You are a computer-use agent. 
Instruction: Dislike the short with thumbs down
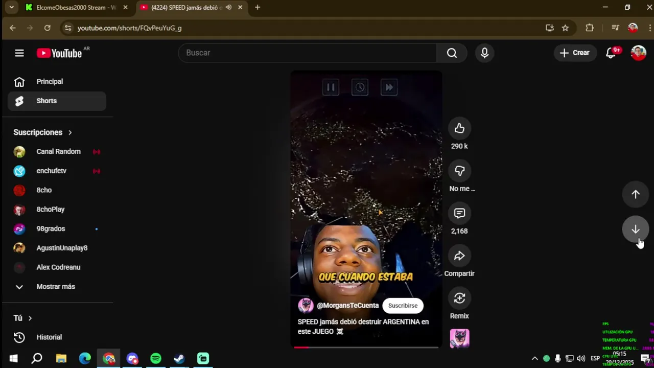tap(459, 171)
